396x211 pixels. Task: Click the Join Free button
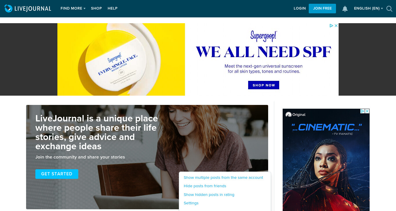click(x=322, y=8)
